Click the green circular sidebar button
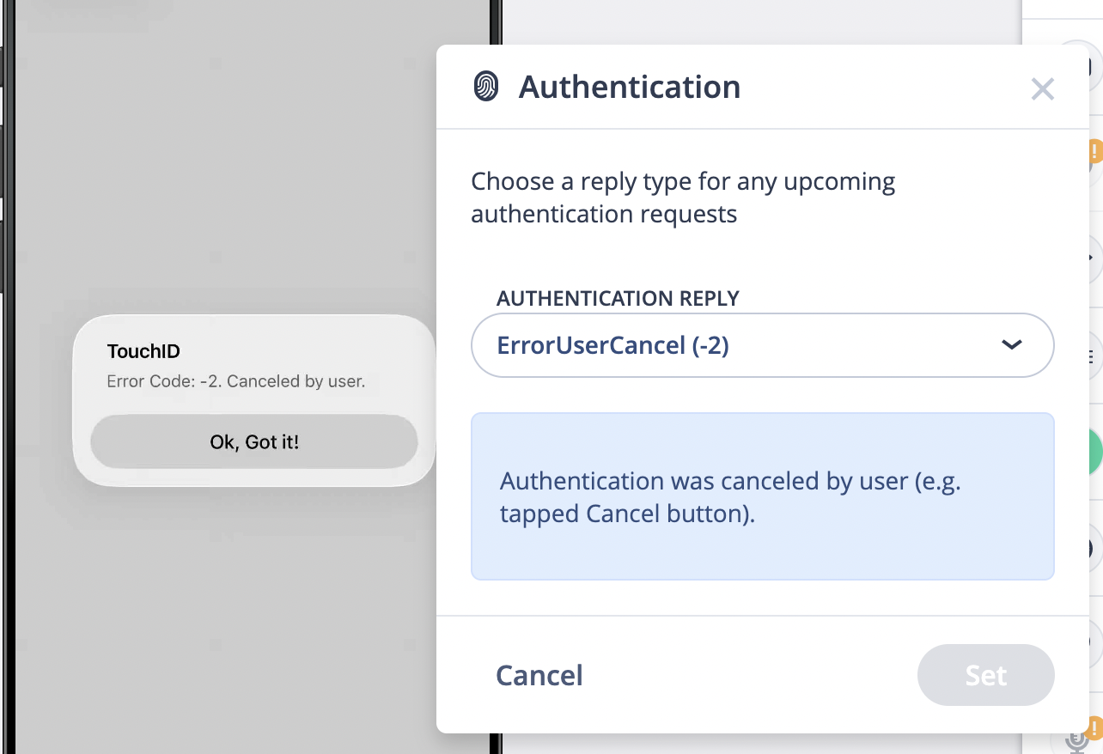This screenshot has width=1103, height=754. click(x=1094, y=453)
